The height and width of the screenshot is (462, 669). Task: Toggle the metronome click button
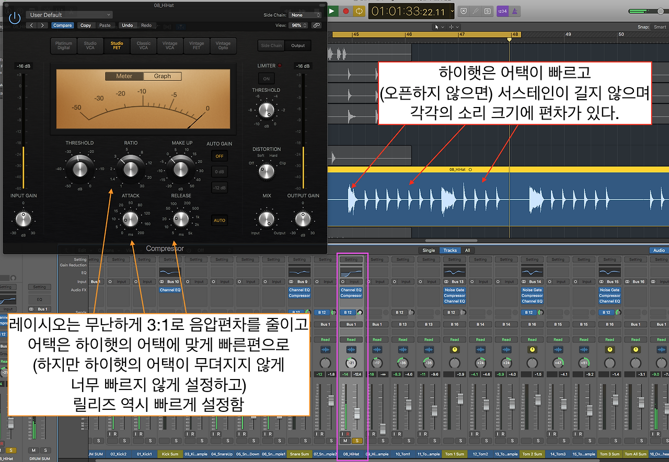click(515, 10)
